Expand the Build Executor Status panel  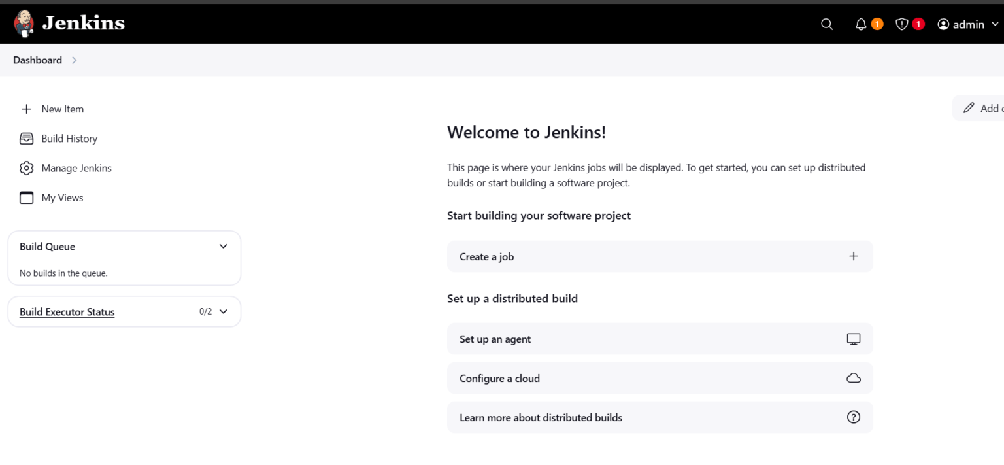(225, 312)
